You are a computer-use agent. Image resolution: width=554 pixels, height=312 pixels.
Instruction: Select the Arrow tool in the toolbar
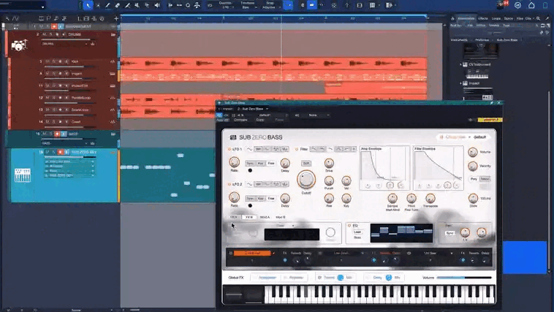coord(88,5)
